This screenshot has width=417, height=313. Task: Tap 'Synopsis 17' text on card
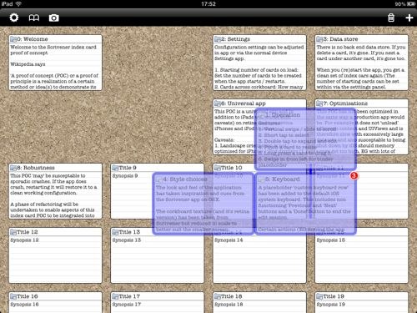127,304
